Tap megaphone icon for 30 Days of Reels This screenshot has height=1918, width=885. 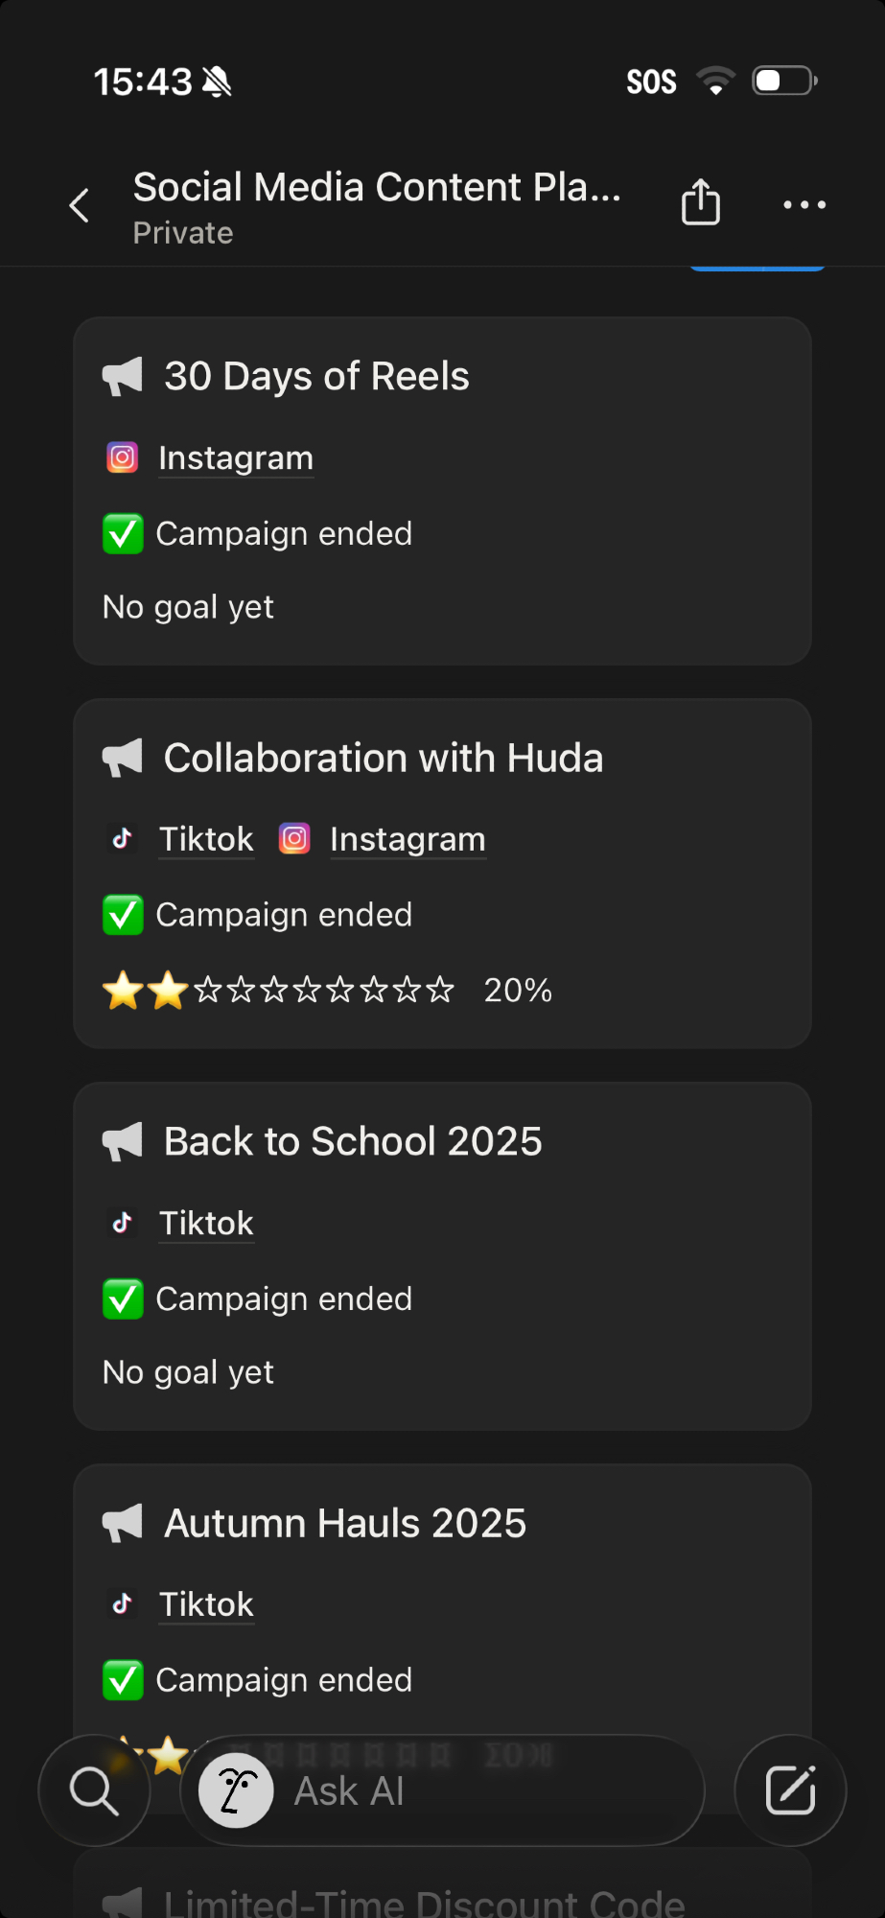(123, 377)
